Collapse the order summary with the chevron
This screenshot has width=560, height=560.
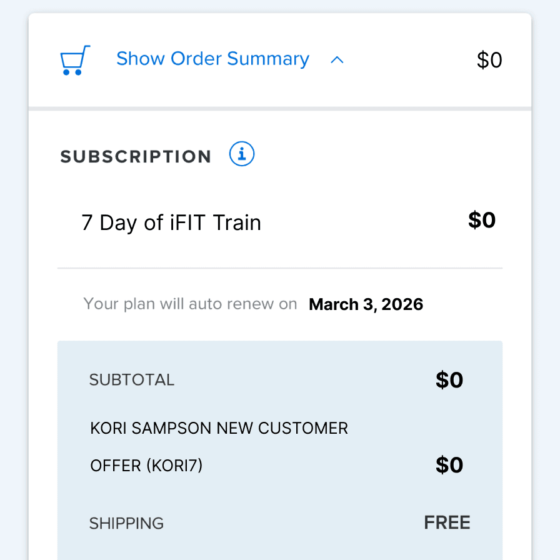click(x=337, y=60)
